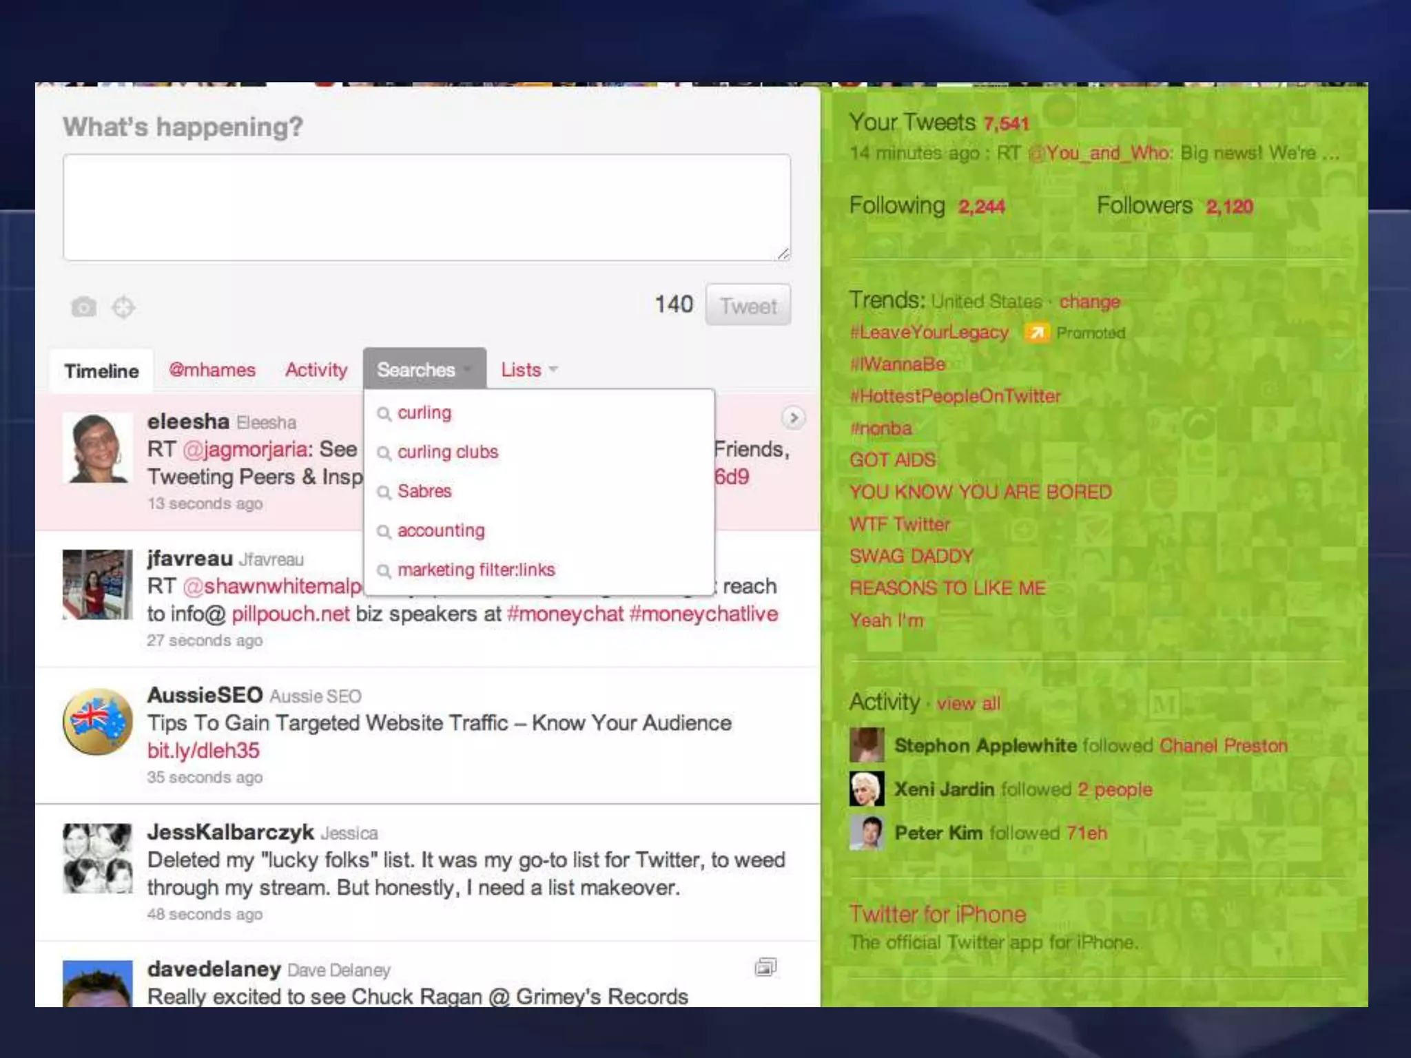Click 'change' link next to Trends location
The height and width of the screenshot is (1058, 1411).
1089,302
